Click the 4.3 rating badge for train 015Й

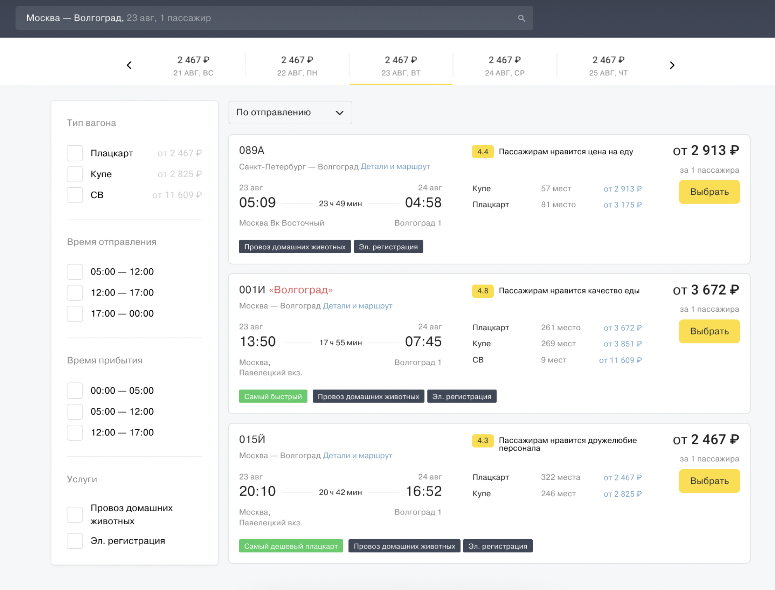click(x=483, y=441)
